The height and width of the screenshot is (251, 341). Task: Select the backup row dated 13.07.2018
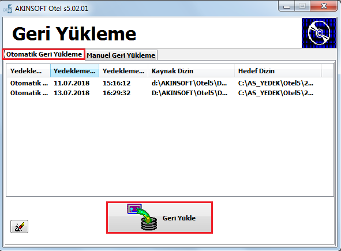coord(170,93)
